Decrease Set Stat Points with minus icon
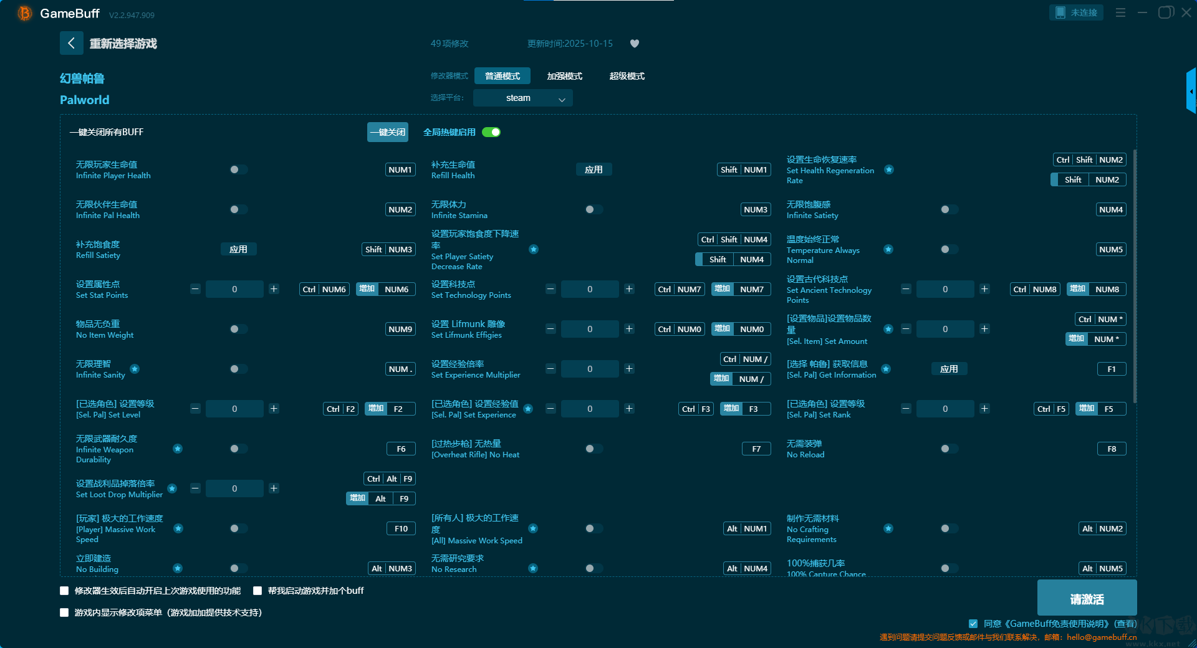Image resolution: width=1197 pixels, height=648 pixels. point(195,289)
